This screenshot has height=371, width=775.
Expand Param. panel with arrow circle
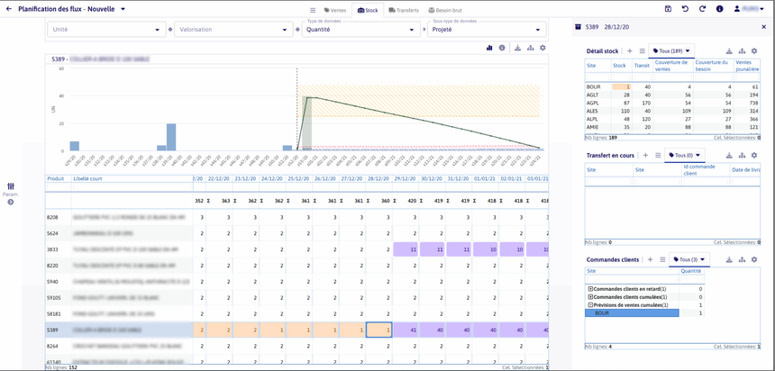pos(11,202)
